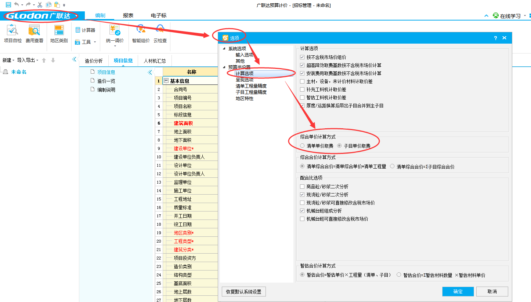Open the 地区类别 tool
The image size is (531, 302).
coord(59,34)
